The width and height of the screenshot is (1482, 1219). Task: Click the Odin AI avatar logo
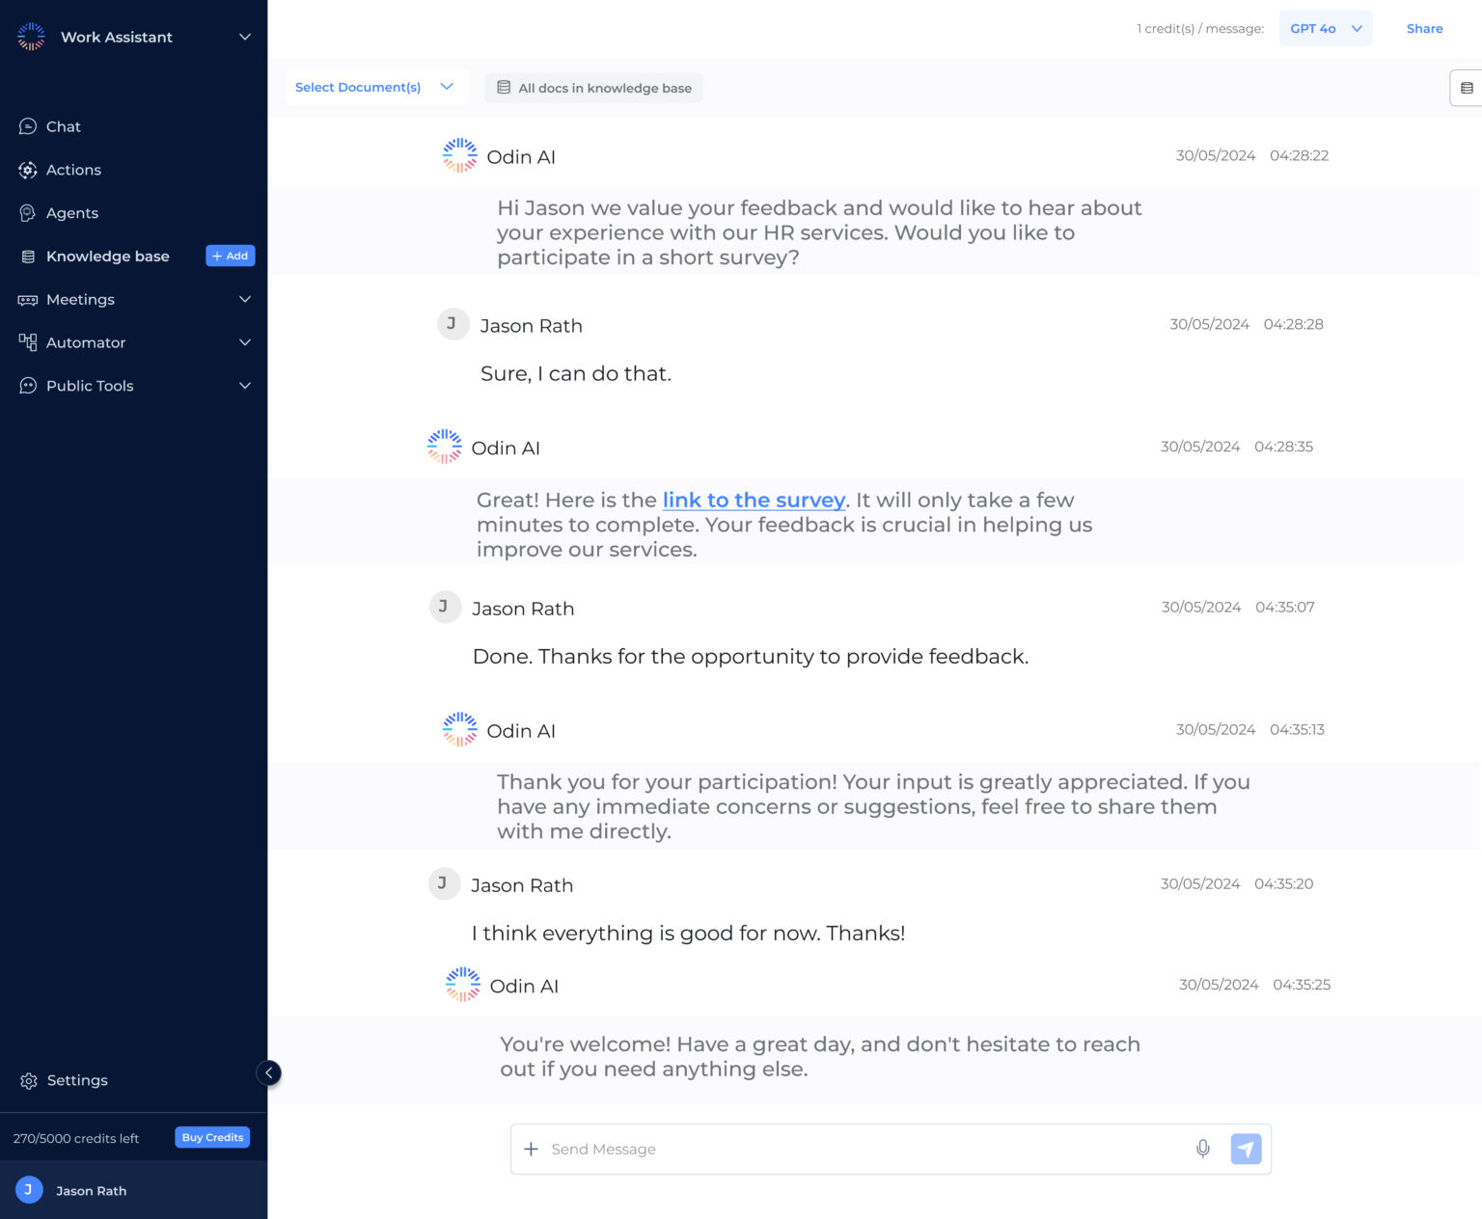460,155
